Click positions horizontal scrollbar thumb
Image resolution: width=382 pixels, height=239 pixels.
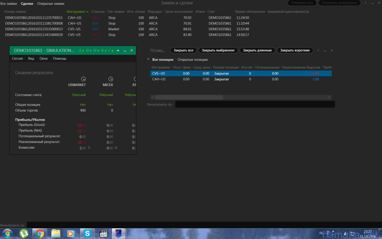pyautogui.click(x=189, y=97)
